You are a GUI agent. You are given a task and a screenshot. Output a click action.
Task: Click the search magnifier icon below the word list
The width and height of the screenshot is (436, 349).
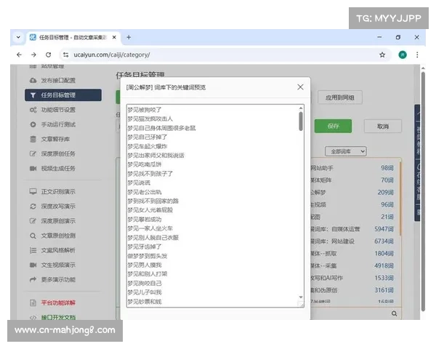tap(395, 313)
